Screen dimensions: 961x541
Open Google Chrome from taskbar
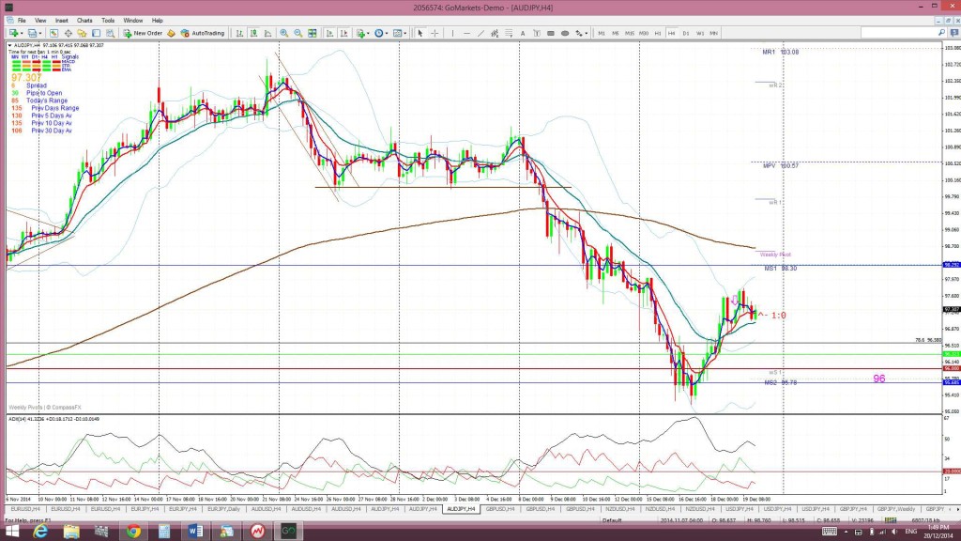tap(133, 532)
